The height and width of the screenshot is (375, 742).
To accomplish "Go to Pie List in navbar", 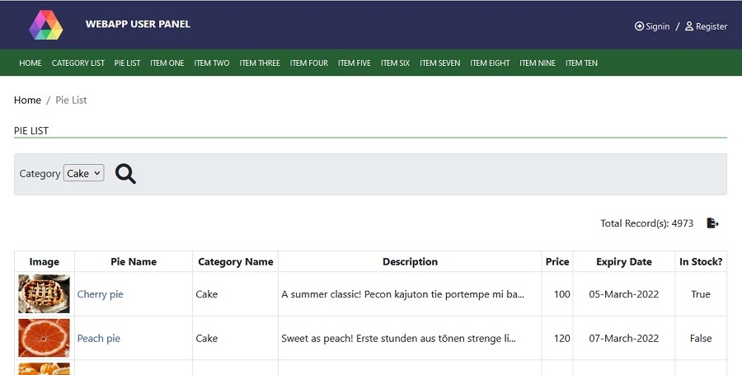I will point(128,63).
